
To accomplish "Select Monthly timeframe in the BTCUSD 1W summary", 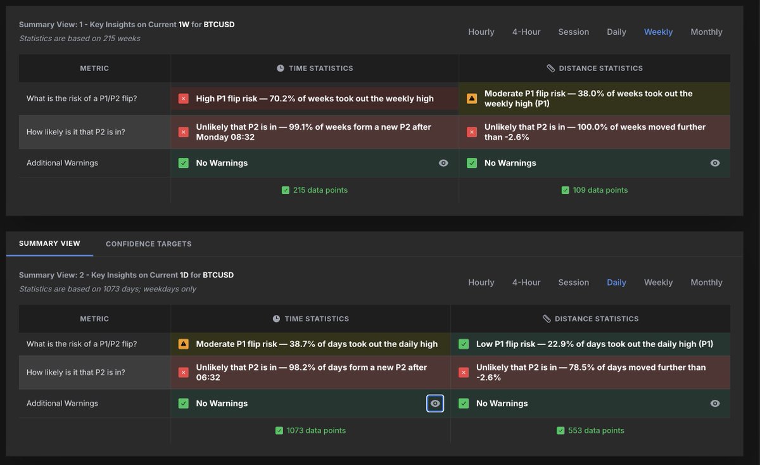I will (706, 32).
